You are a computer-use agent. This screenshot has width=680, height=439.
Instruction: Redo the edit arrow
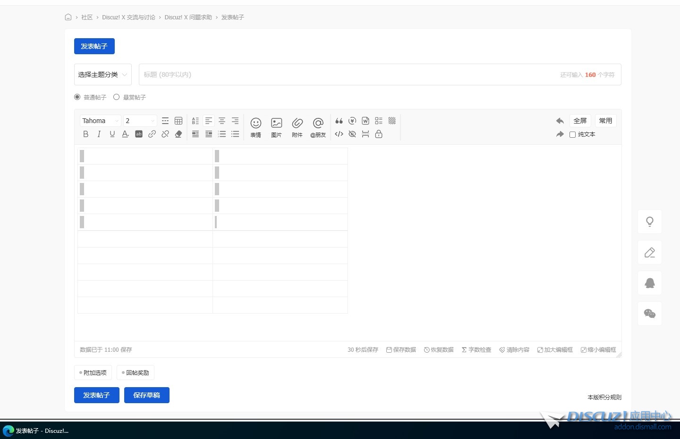point(560,134)
